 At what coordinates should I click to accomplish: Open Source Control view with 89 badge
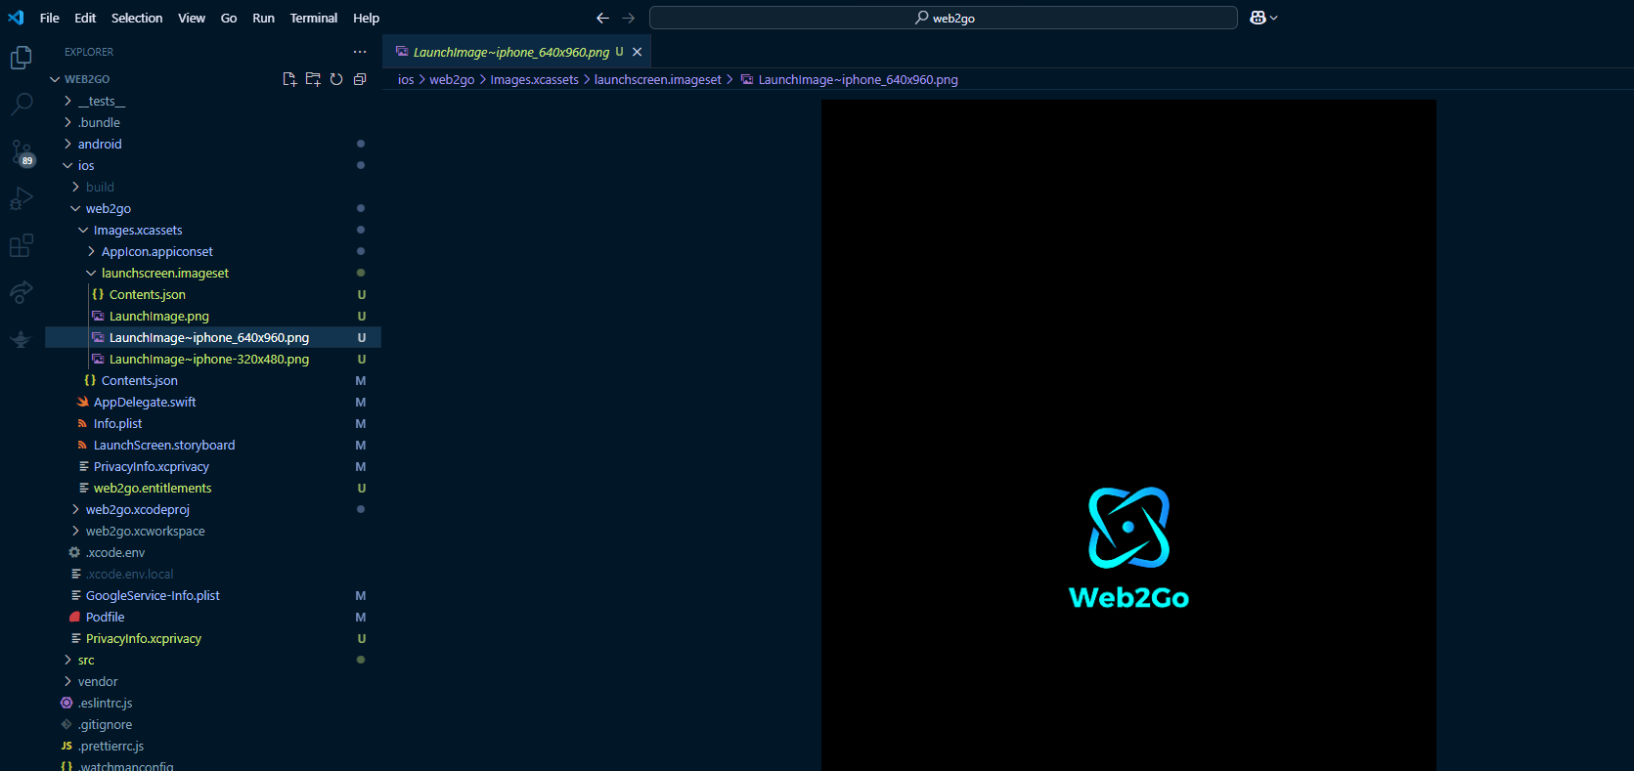point(22,151)
